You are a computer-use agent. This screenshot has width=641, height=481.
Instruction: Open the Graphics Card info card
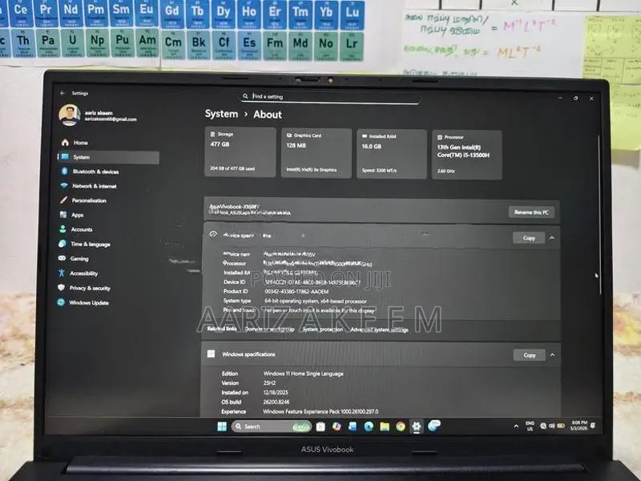pos(316,152)
